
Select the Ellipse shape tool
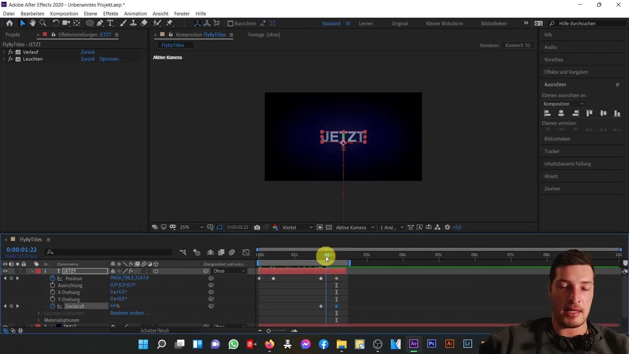pyautogui.click(x=89, y=23)
